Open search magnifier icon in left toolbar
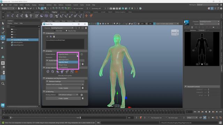Image resolution: width=223 pixels, height=125 pixels. tap(3, 84)
